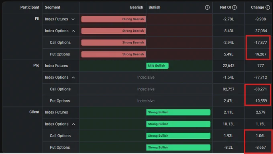Viewport: 273px width, 154px height.
Task: Collapse FII Index Options chevron
Action: (73, 31)
